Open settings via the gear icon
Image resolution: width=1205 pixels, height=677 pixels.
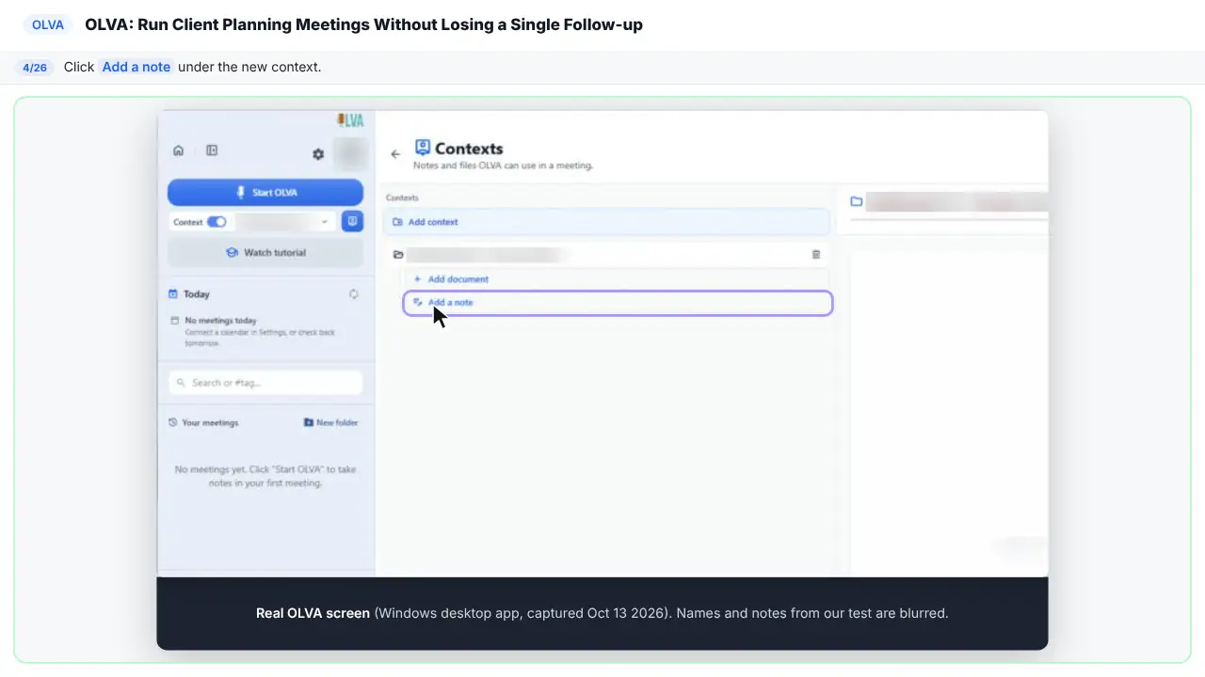tap(318, 154)
